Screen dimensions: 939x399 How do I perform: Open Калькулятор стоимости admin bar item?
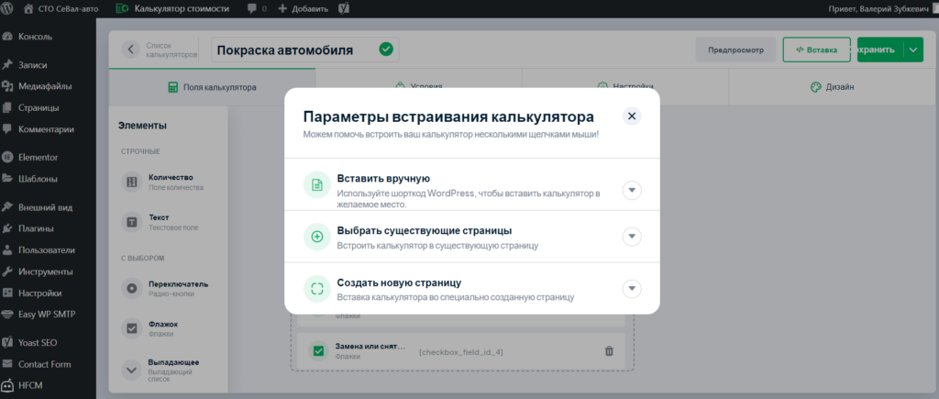(x=172, y=9)
